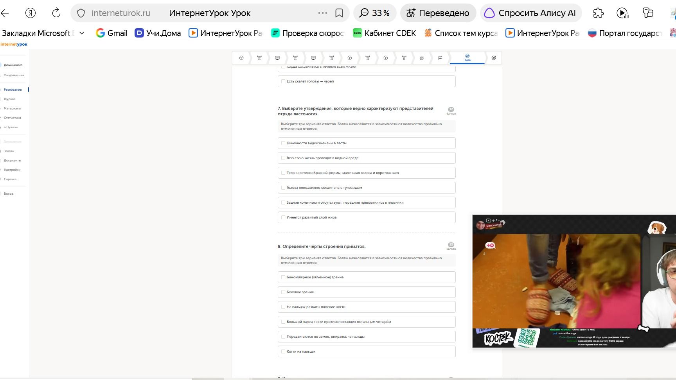Open the 33% zoom level control
Viewport: 676px width, 380px height.
[375, 13]
